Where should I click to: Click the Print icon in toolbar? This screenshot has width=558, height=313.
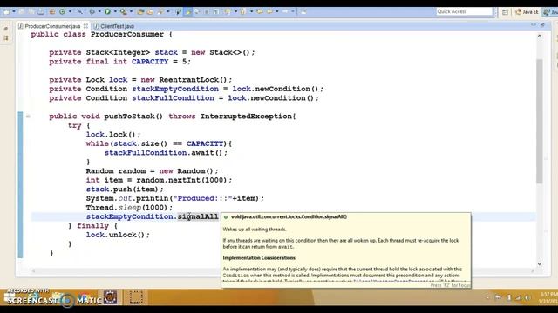coord(41,11)
